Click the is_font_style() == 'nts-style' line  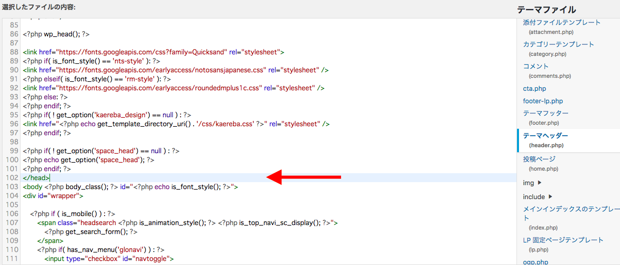click(91, 61)
